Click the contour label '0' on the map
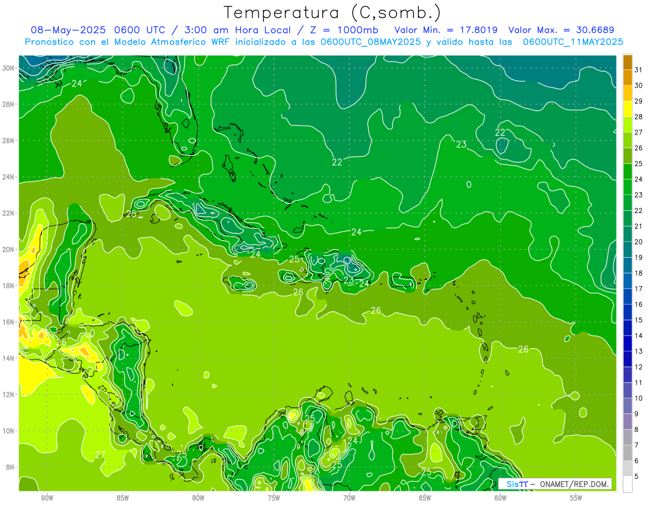The height and width of the screenshot is (505, 653). coord(469,185)
